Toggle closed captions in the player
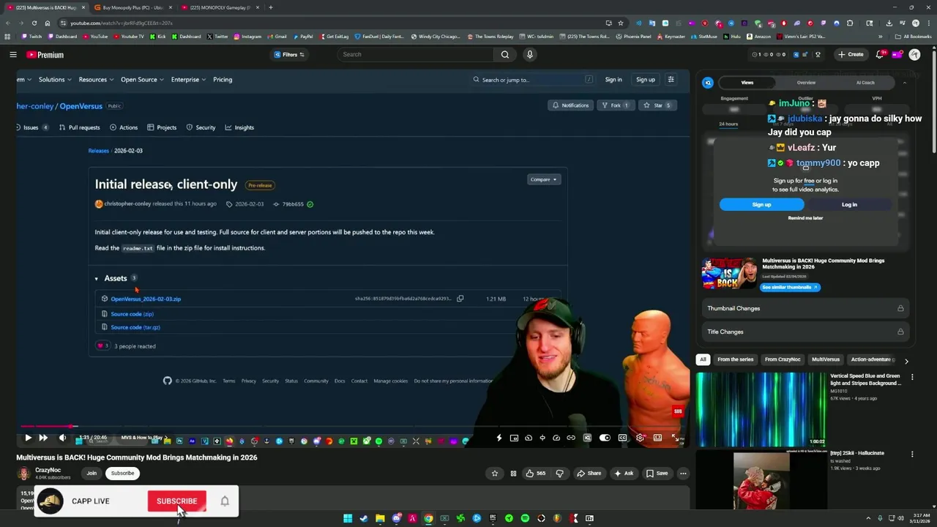The height and width of the screenshot is (527, 937). pyautogui.click(x=622, y=438)
